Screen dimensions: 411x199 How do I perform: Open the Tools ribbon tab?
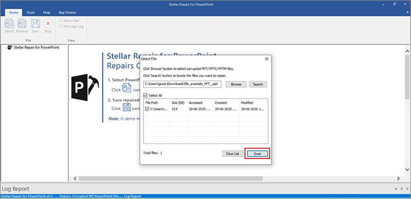click(x=31, y=13)
